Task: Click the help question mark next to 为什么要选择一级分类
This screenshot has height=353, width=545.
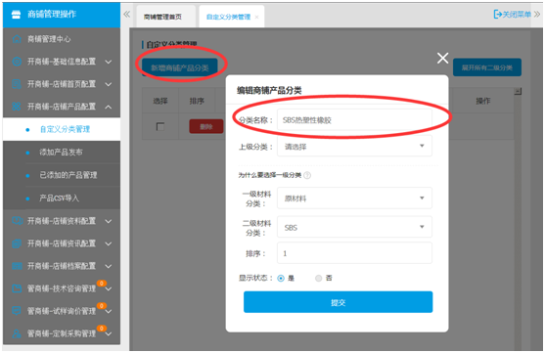Action: coord(307,175)
